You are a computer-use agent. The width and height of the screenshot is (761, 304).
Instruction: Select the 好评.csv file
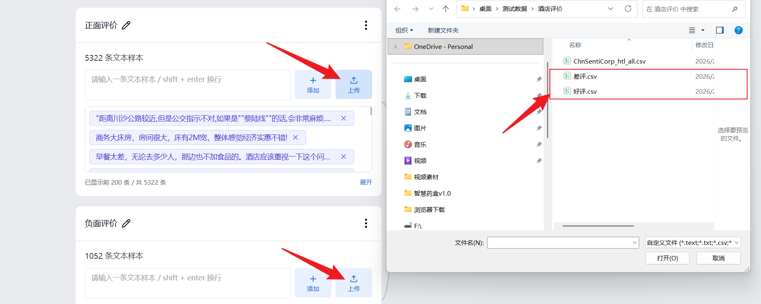585,91
